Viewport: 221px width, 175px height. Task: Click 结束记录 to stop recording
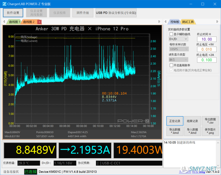click(x=192, y=121)
